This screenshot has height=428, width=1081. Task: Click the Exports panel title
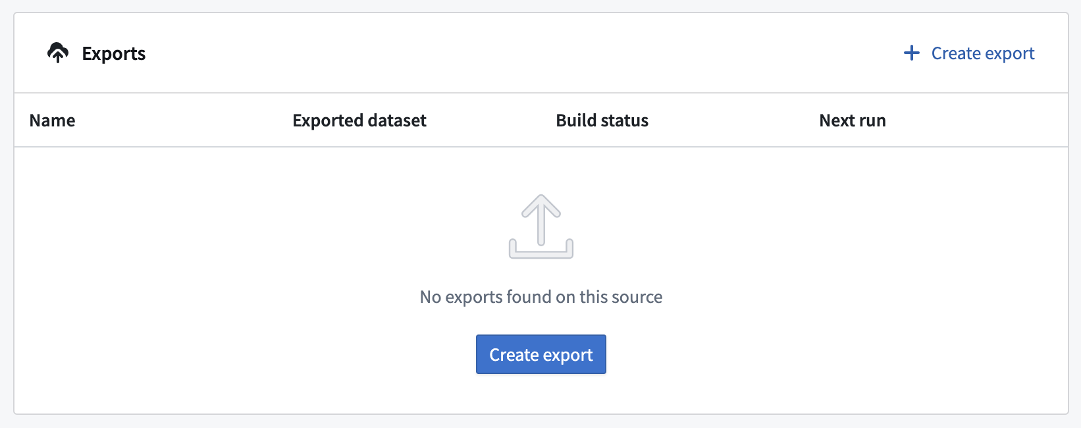(x=114, y=53)
